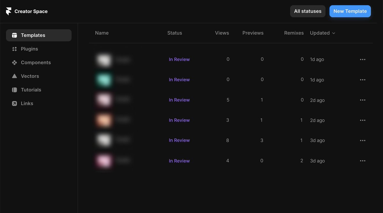Click In Review status in 8-views row
The image size is (383, 213).
click(179, 140)
